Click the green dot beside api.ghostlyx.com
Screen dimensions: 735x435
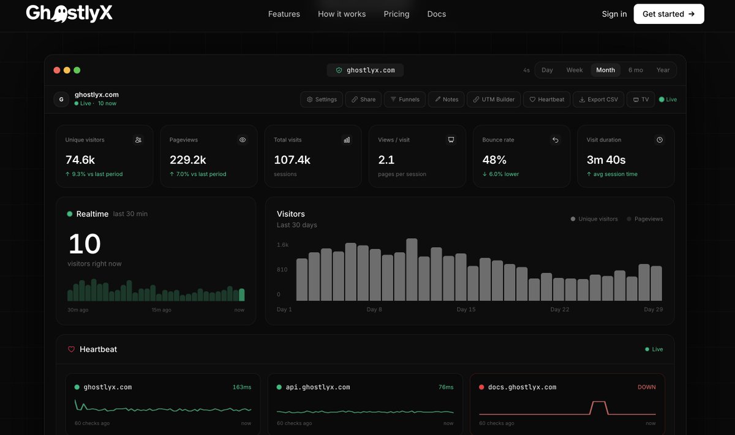[x=279, y=387]
